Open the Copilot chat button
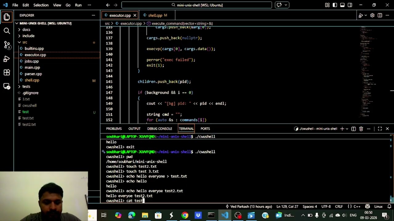Image resolution: width=394 pixels, height=221 pixels. [279, 5]
